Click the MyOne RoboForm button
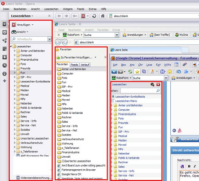The width and height of the screenshot is (199, 181). pos(181,35)
